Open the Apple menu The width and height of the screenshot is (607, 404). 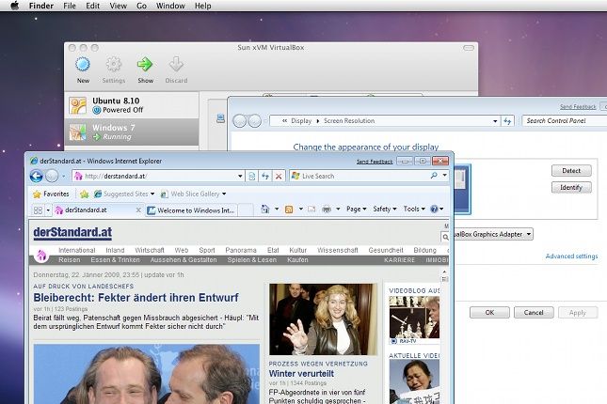[x=14, y=6]
